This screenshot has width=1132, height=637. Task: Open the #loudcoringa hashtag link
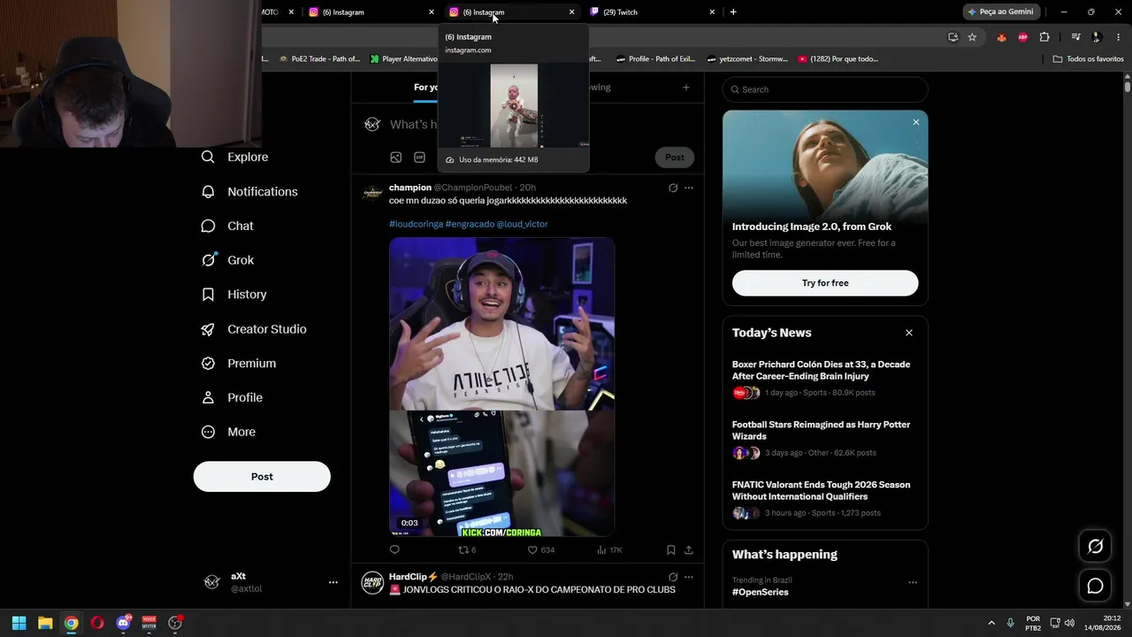tap(416, 224)
